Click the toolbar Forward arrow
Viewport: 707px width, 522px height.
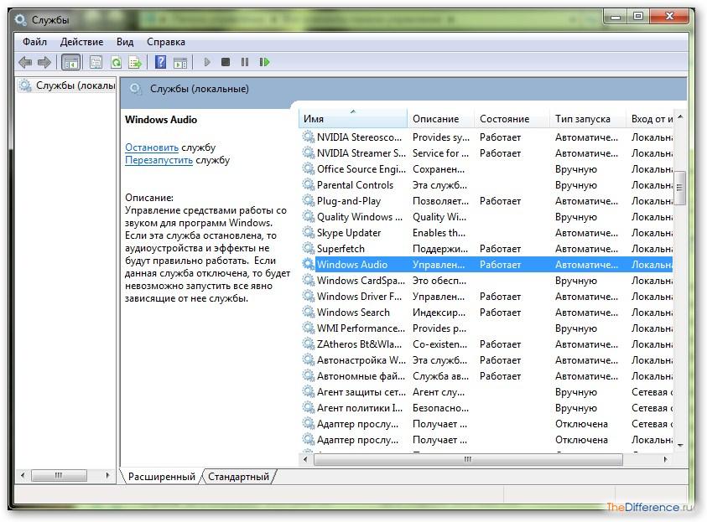[x=44, y=62]
